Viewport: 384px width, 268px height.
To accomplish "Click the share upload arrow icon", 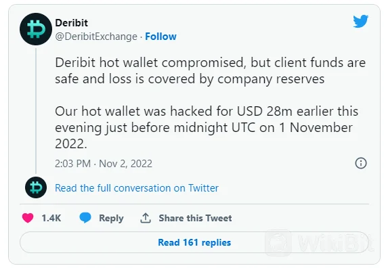I will point(146,218).
